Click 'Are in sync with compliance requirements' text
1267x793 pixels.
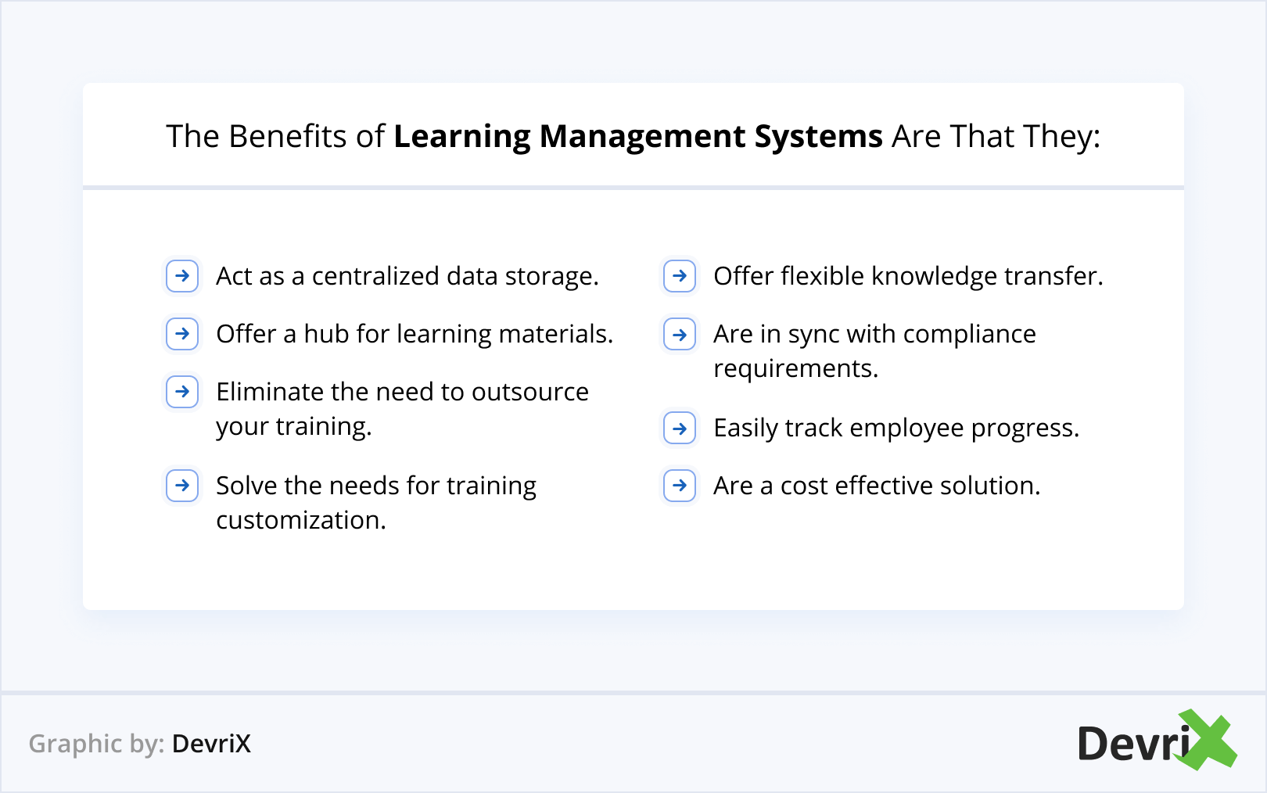[874, 351]
